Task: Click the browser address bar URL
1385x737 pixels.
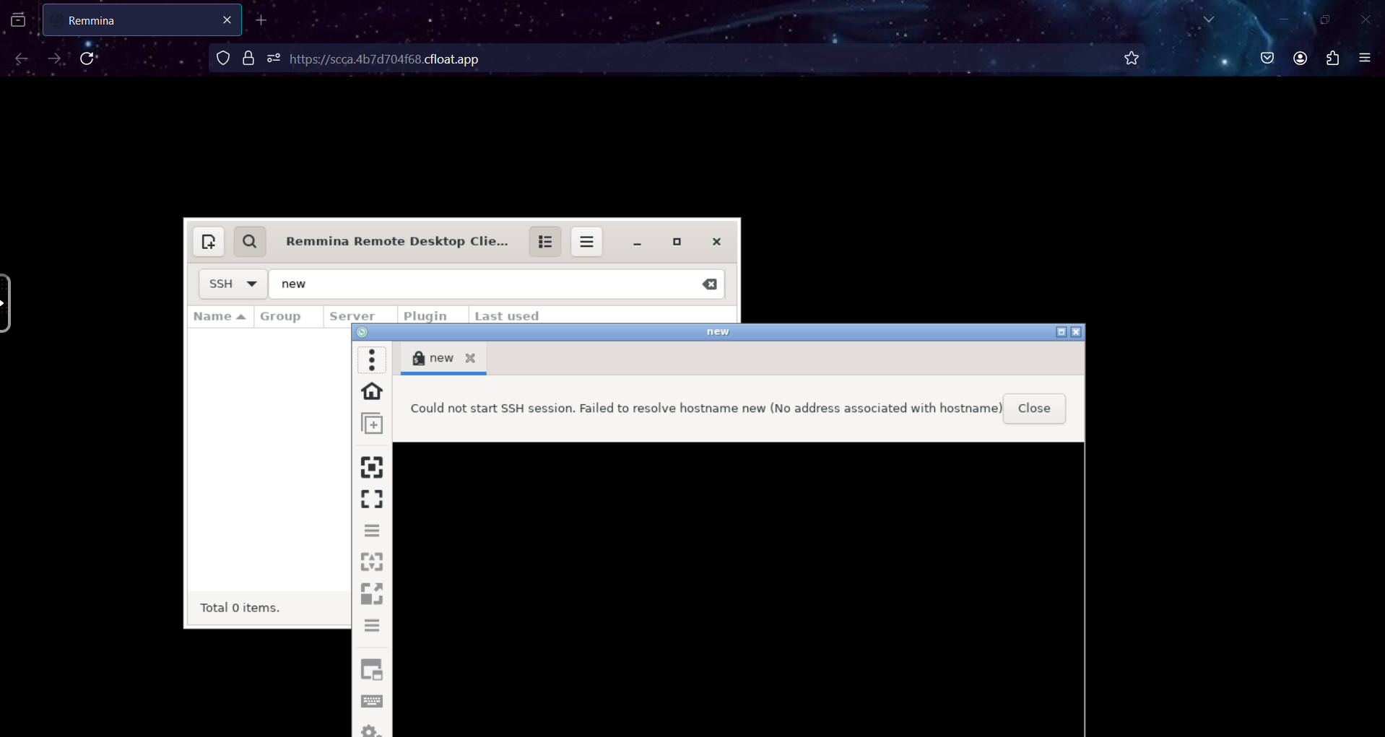Action: (x=383, y=59)
